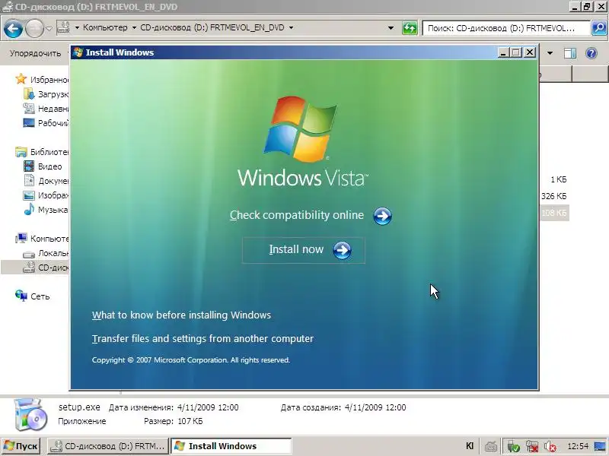Toggle the preview pane button in Explorer
The width and height of the screenshot is (609, 456).
569,53
